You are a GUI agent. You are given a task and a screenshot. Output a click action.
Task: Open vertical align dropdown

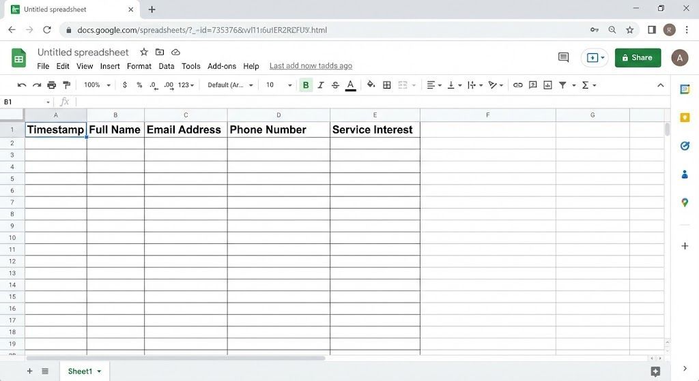(454, 85)
